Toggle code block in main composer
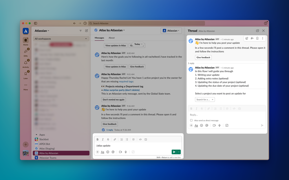 point(146,139)
